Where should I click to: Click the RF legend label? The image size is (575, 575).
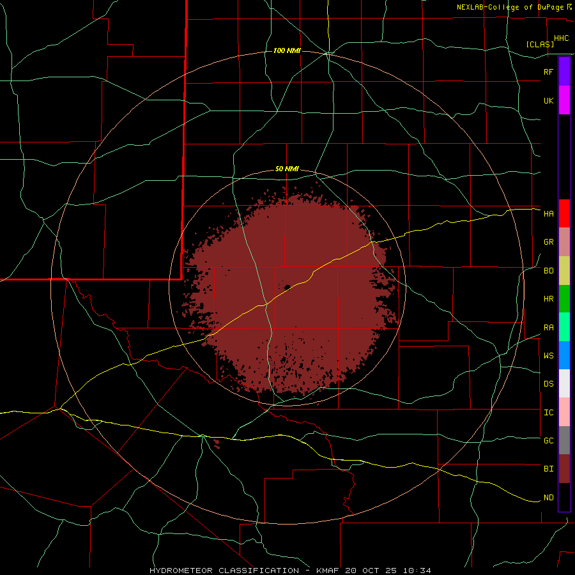tap(548, 72)
